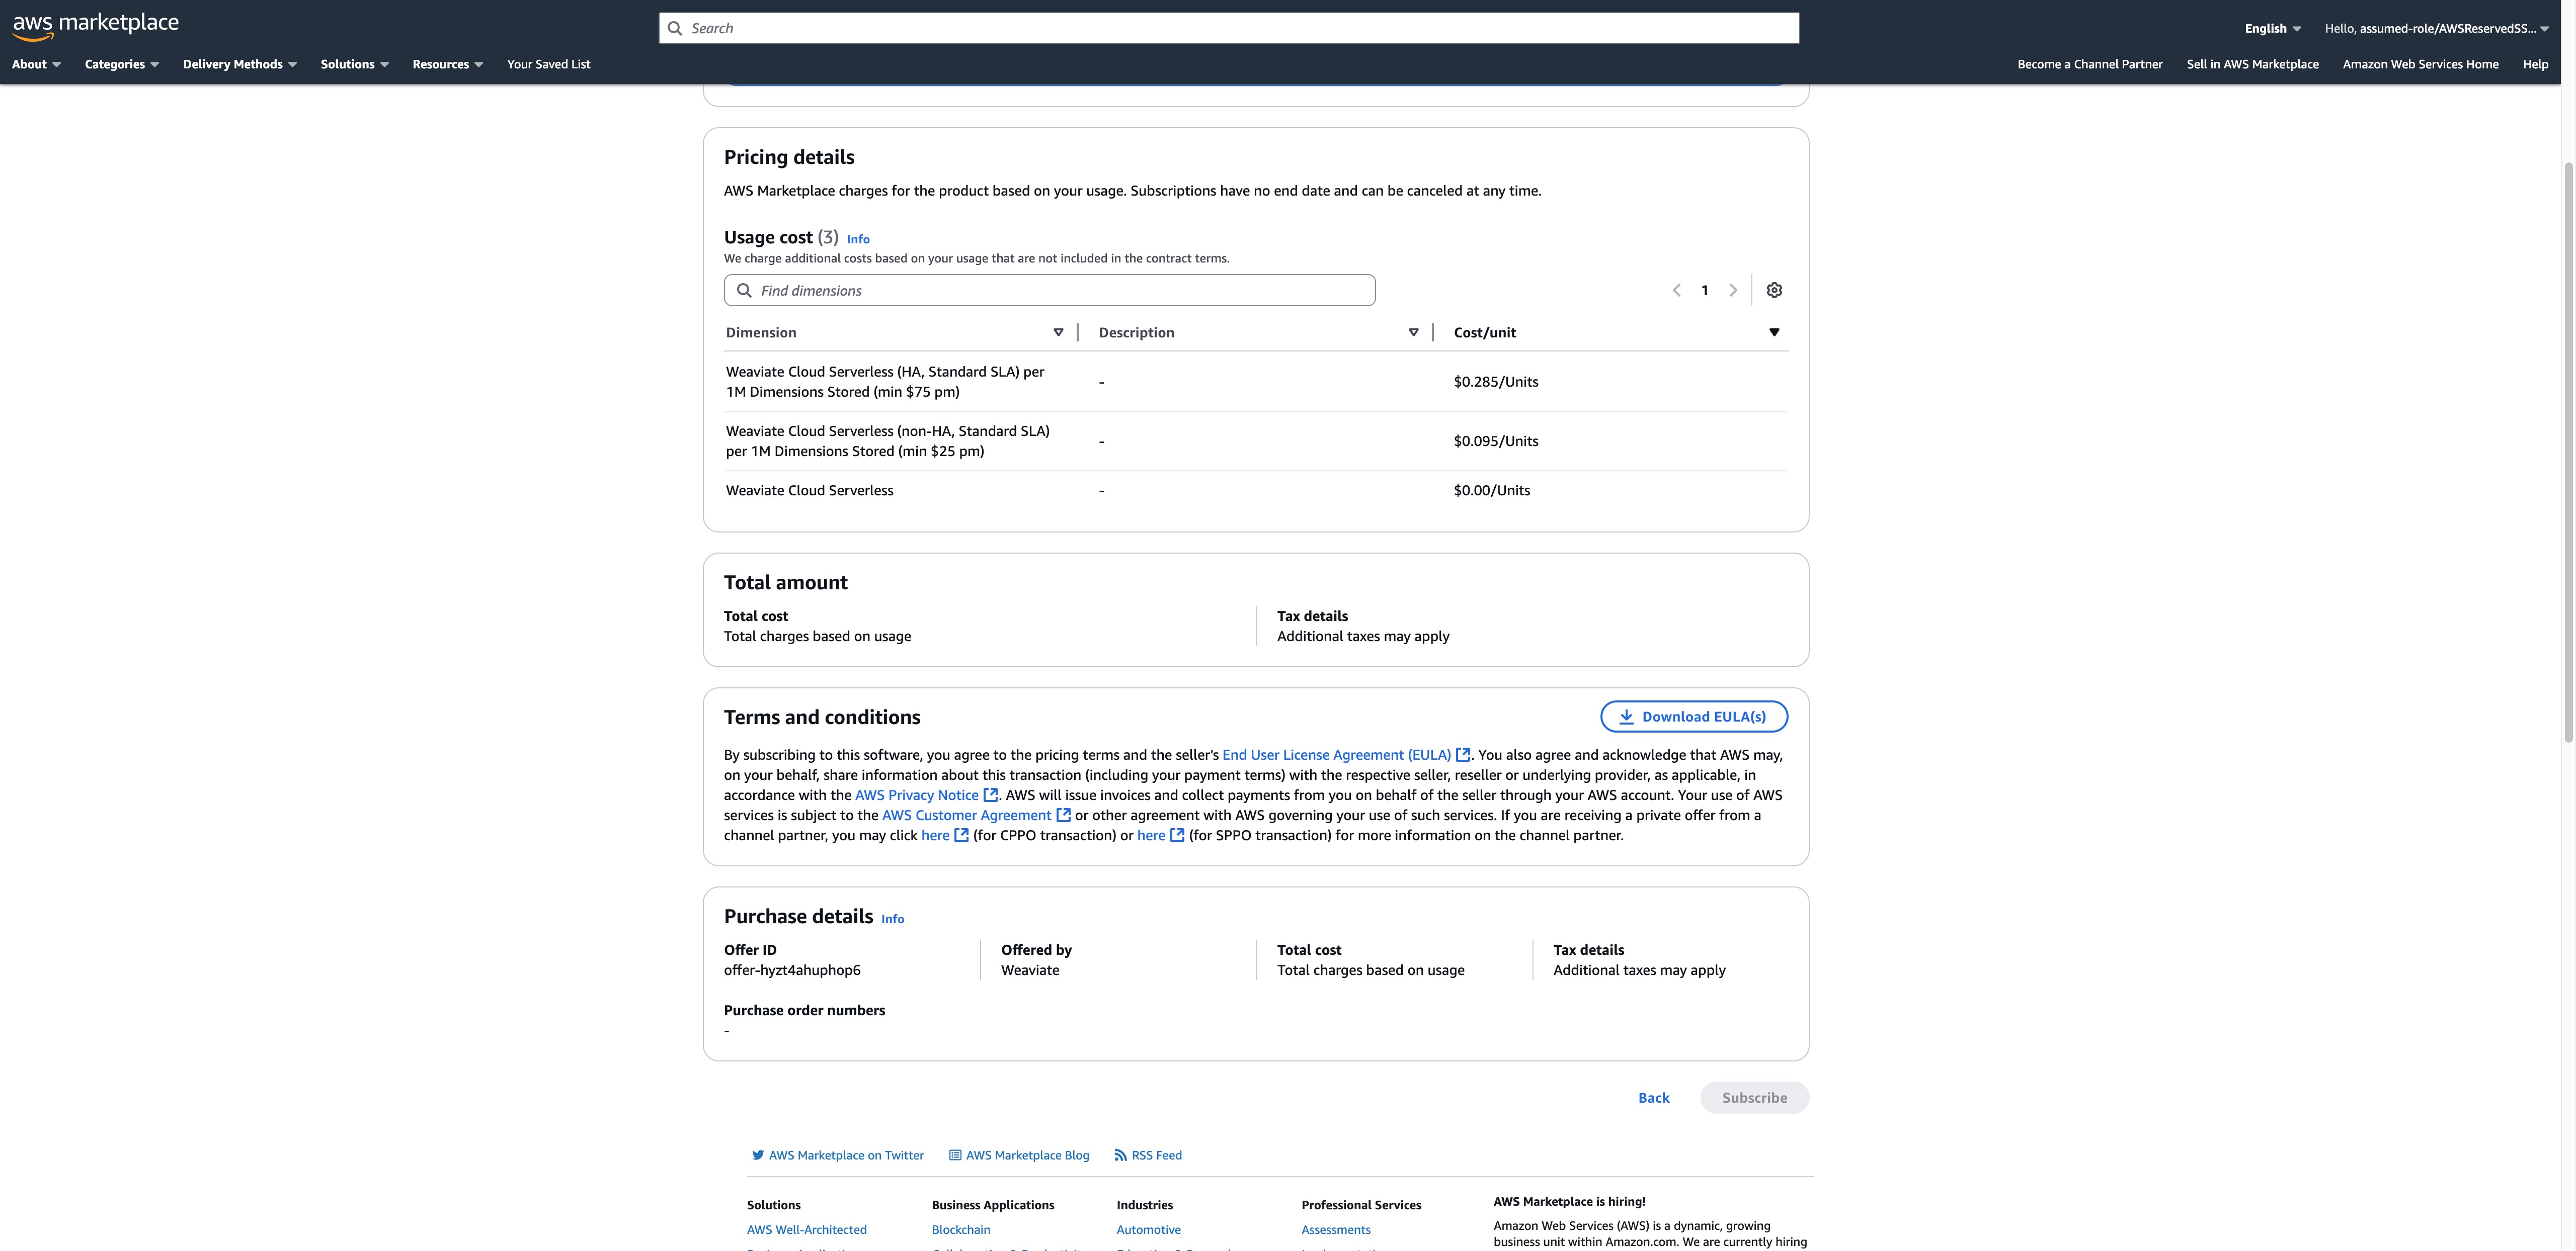Click the blog icon beside AWS Marketplace Blog
The height and width of the screenshot is (1251, 2576).
pos(955,1155)
